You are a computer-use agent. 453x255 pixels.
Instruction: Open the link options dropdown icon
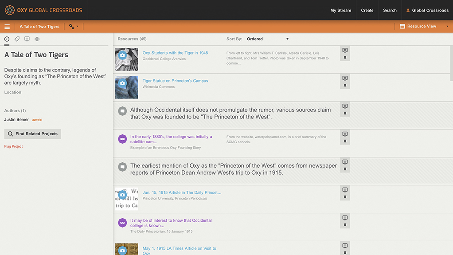(74, 27)
